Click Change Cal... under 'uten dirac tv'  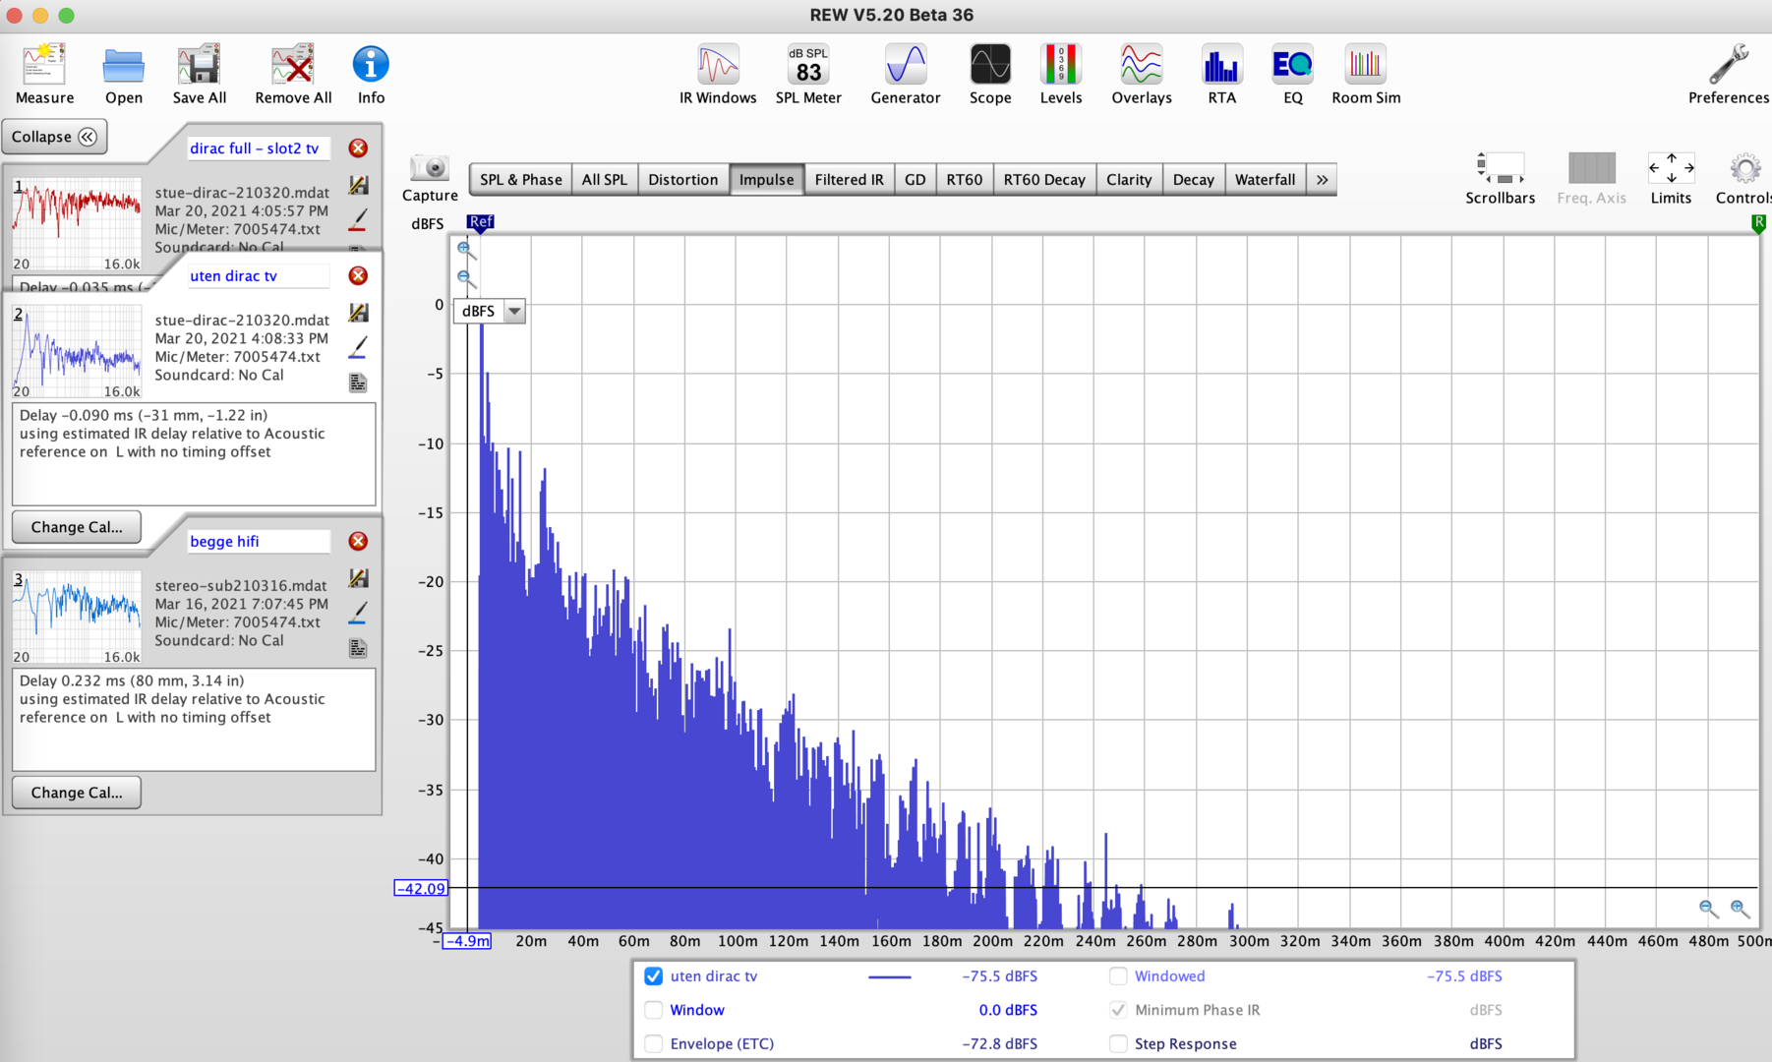coord(77,527)
